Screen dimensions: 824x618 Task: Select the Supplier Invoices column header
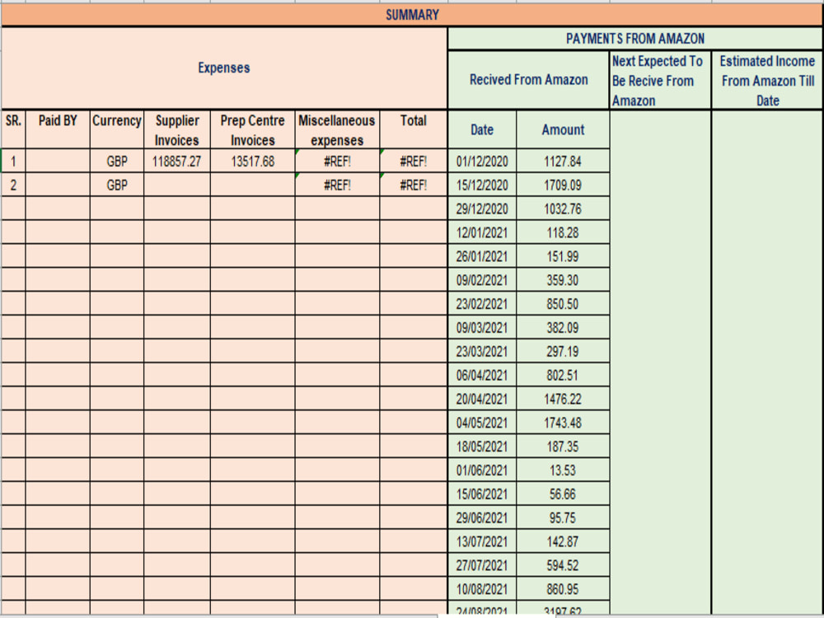point(177,129)
